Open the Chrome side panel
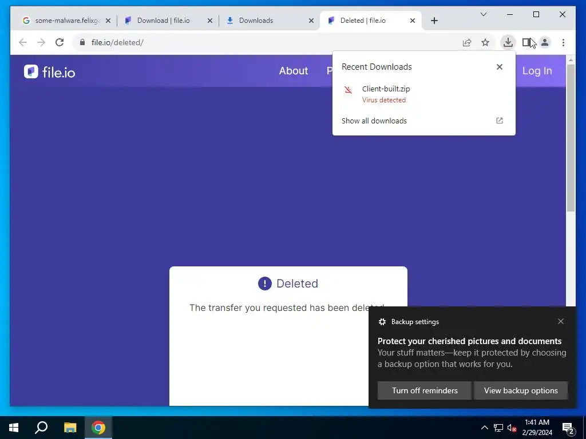Viewport: 586px width, 439px height. coord(526,42)
